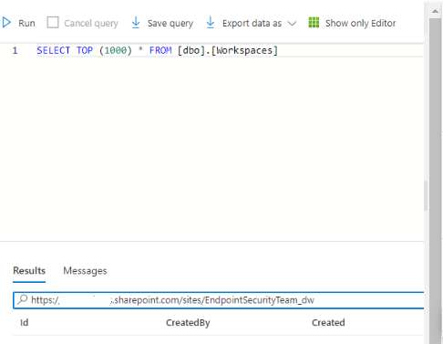Click the Cancel query square icon
Viewport: 443px width, 344px height.
pyautogui.click(x=53, y=23)
